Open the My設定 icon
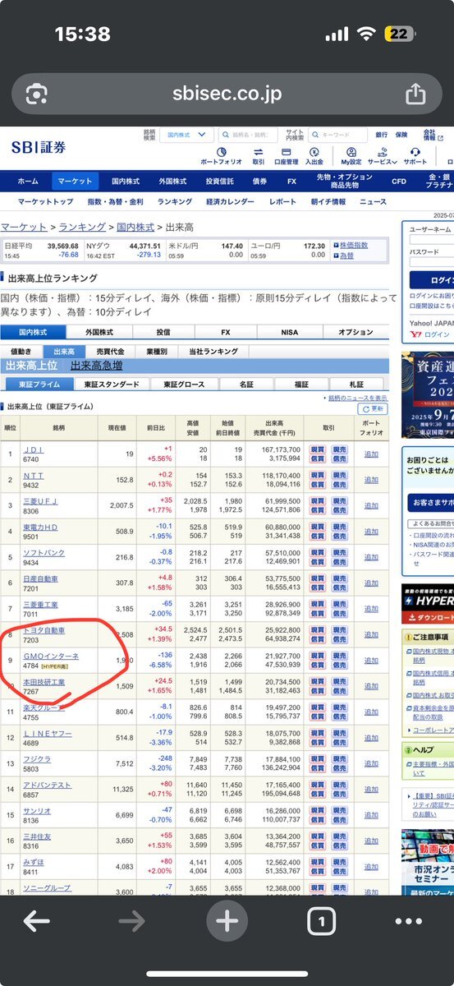 pos(351,156)
